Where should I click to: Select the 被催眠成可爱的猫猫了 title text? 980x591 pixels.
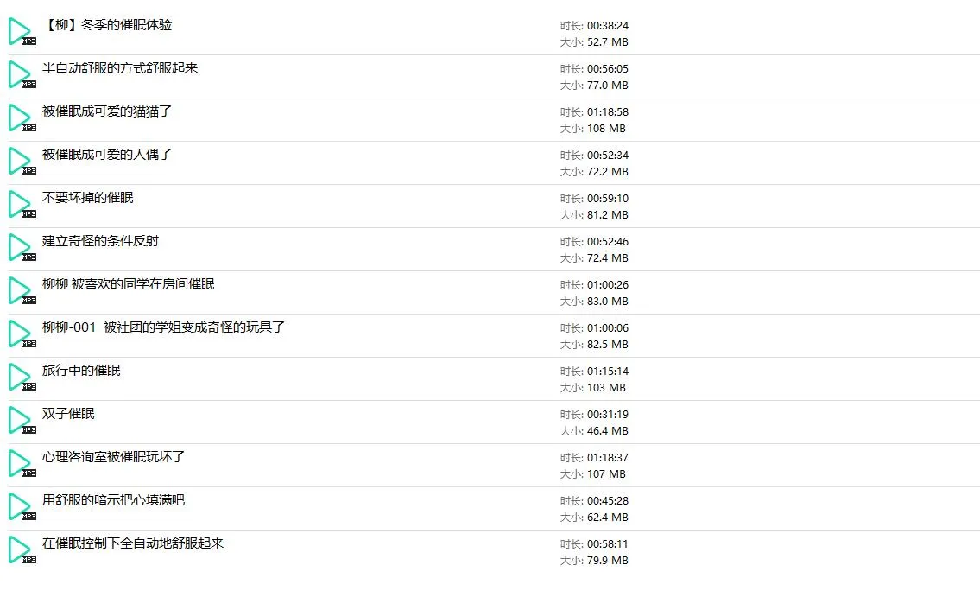[107, 111]
